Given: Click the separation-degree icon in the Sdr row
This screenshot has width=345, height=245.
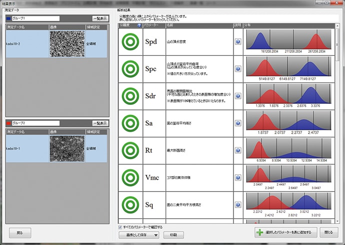Looking at the screenshot, I should (130, 95).
